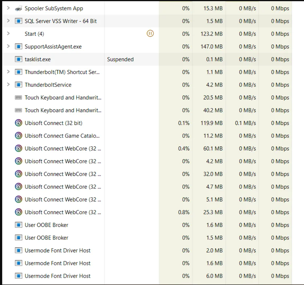
Task: Click the Suspended status of tasklist.exe
Action: click(x=120, y=60)
